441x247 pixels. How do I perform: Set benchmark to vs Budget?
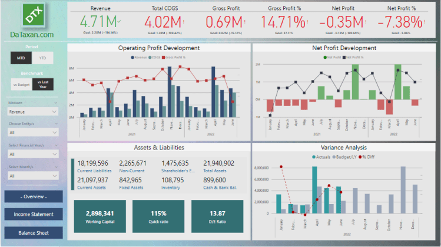click(x=21, y=85)
